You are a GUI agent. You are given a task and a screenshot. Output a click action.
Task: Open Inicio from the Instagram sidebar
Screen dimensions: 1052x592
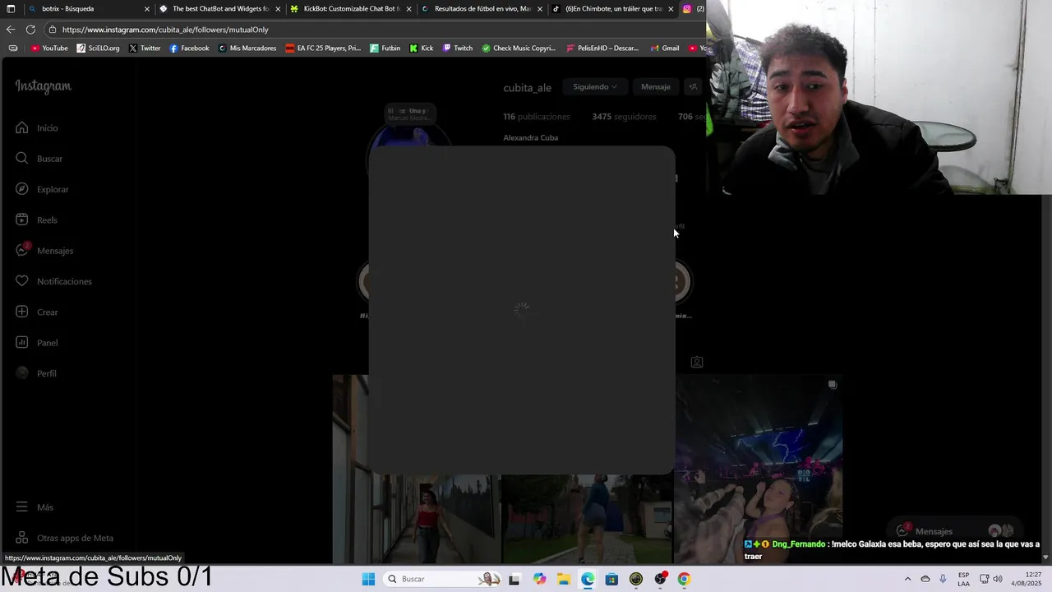37,128
